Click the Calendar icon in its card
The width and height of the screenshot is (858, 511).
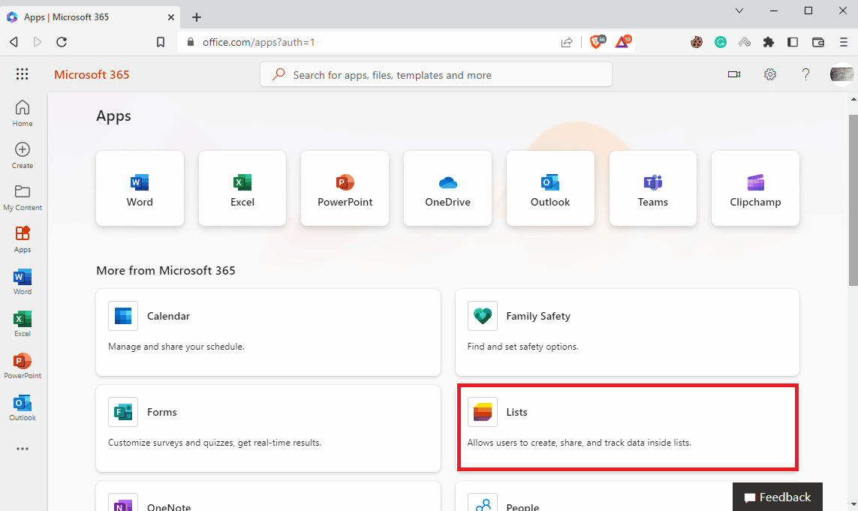[123, 316]
